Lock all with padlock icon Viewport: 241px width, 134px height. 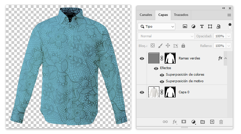(183, 46)
